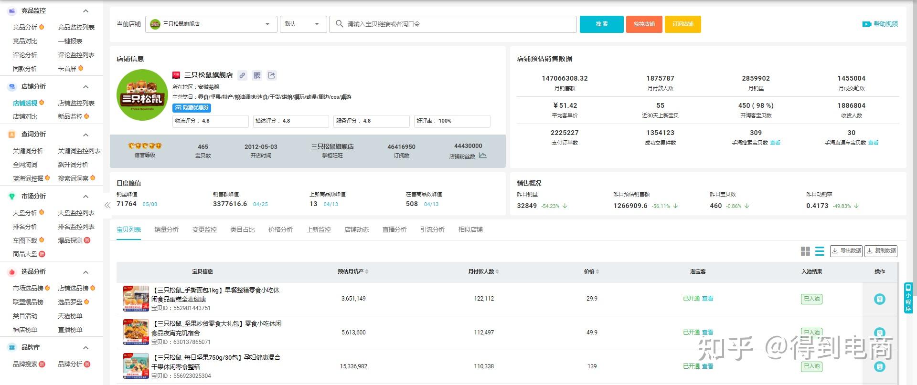
Task: Select the 宝贝列表 tab
Action: tap(128, 229)
